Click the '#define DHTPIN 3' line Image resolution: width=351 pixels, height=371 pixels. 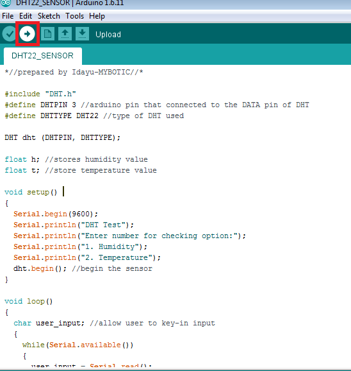click(x=157, y=105)
